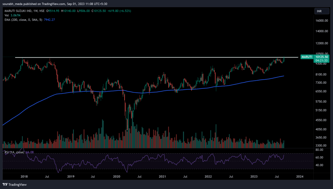Image resolution: width=333 pixels, height=189 pixels.
Task: Click the 8100.00 price axis label
Action: pos(321,74)
